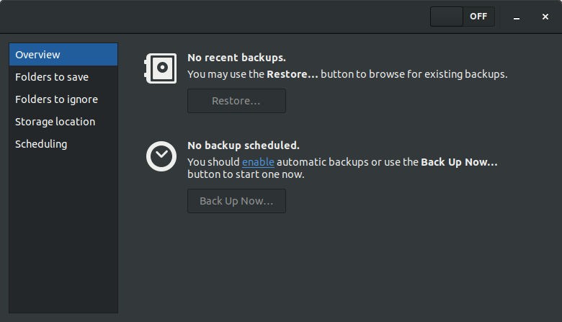Screen dimensions: 562x322
Task: Select Overview in the sidebar
Action: tap(63, 55)
